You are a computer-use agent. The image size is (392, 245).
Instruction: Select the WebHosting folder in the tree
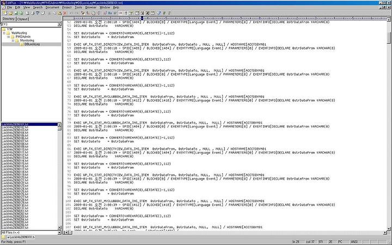(19, 33)
